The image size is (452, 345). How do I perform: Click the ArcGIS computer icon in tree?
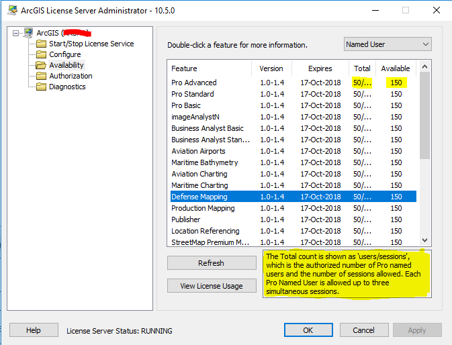pos(28,33)
